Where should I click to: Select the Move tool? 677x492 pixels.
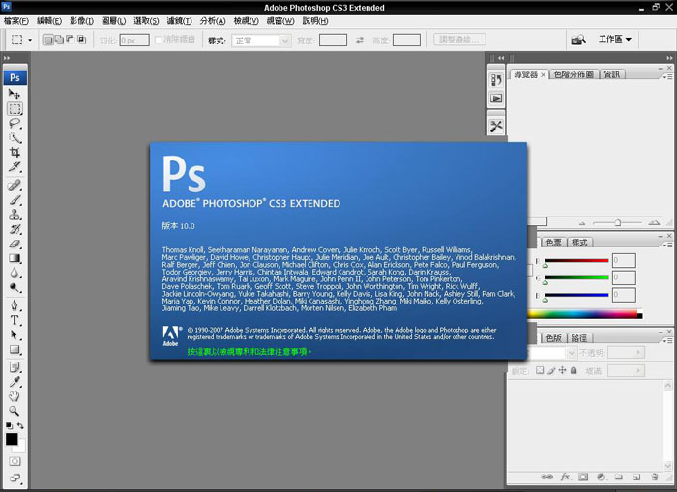pyautogui.click(x=15, y=93)
